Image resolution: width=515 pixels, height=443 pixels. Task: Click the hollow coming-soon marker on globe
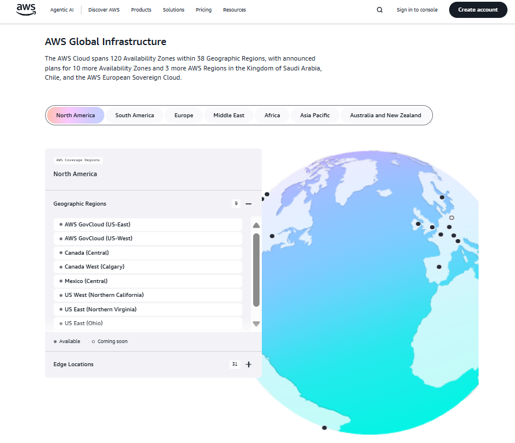[x=451, y=218]
